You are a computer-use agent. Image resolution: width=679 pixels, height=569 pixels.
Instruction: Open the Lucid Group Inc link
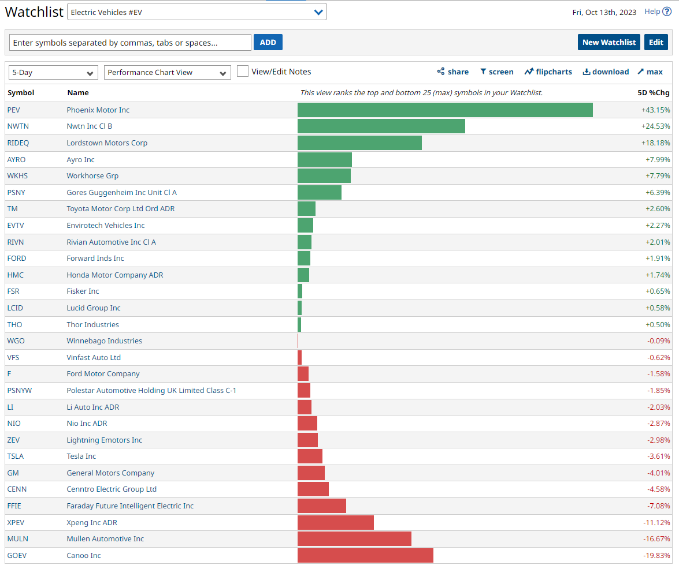(94, 308)
